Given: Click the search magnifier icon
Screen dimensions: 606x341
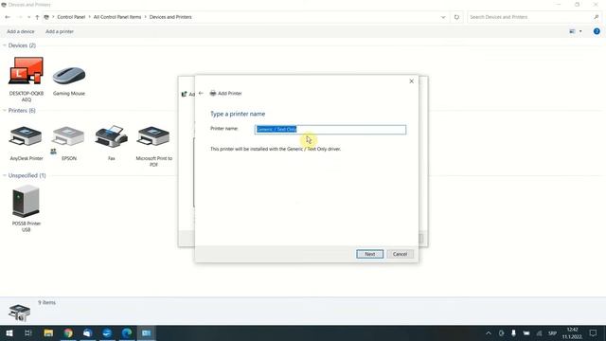Looking at the screenshot, I should (x=596, y=17).
